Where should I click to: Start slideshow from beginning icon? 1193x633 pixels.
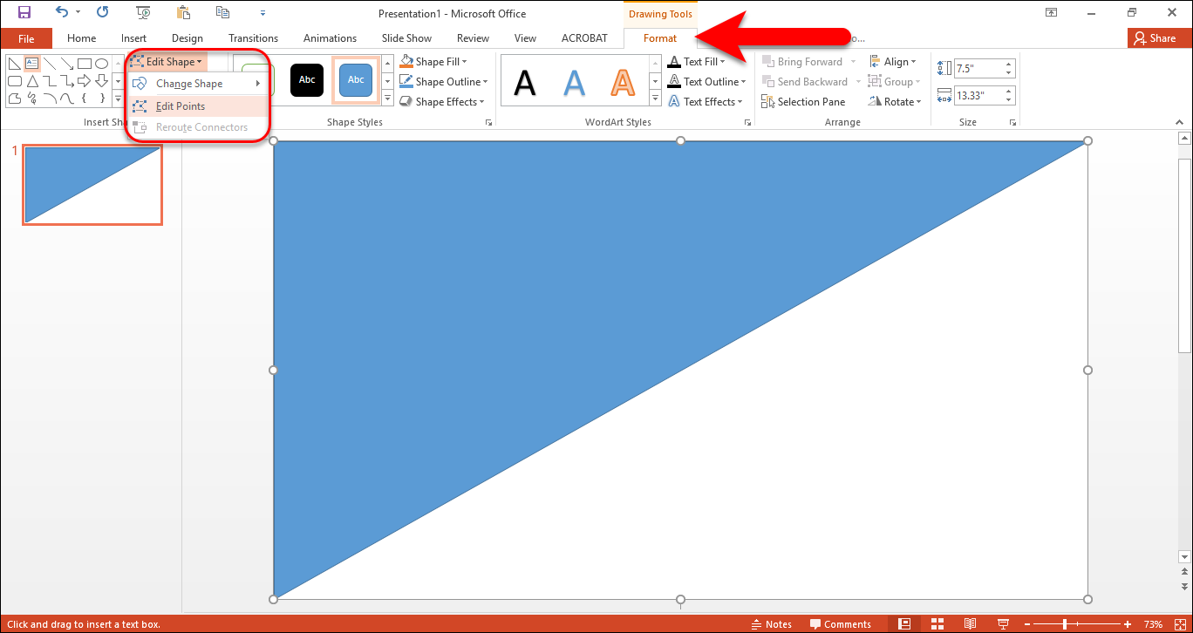point(143,12)
